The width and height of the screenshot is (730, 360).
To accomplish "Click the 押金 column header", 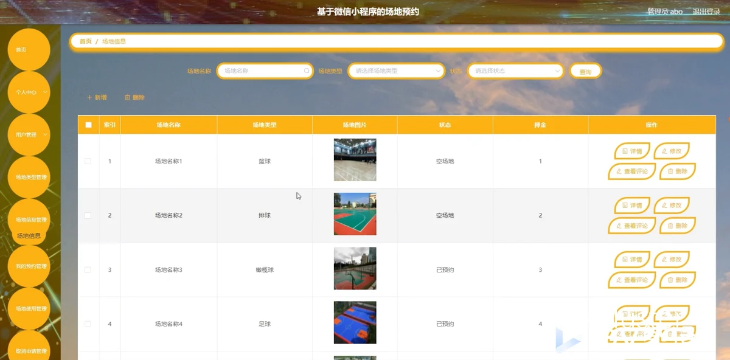I will point(540,125).
